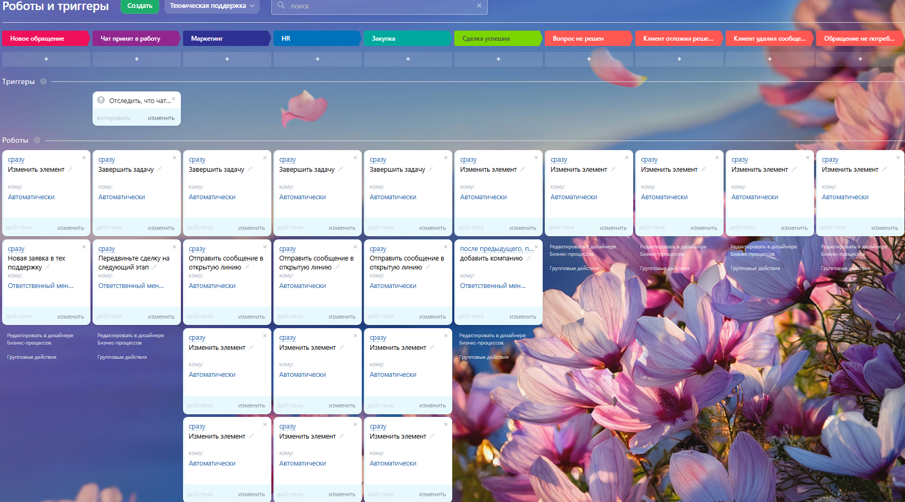This screenshot has width=905, height=502.
Task: Click the plus button under Сделка успешна stage
Action: click(498, 59)
